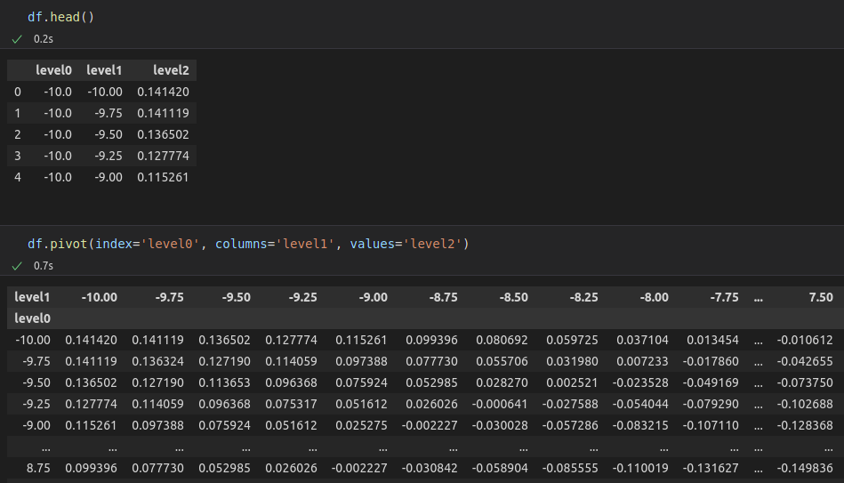
Task: Click the level1 header in the head table
Action: click(104, 70)
